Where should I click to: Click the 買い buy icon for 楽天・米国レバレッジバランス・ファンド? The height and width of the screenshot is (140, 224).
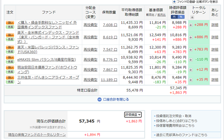pyautogui.click(x=10, y=47)
